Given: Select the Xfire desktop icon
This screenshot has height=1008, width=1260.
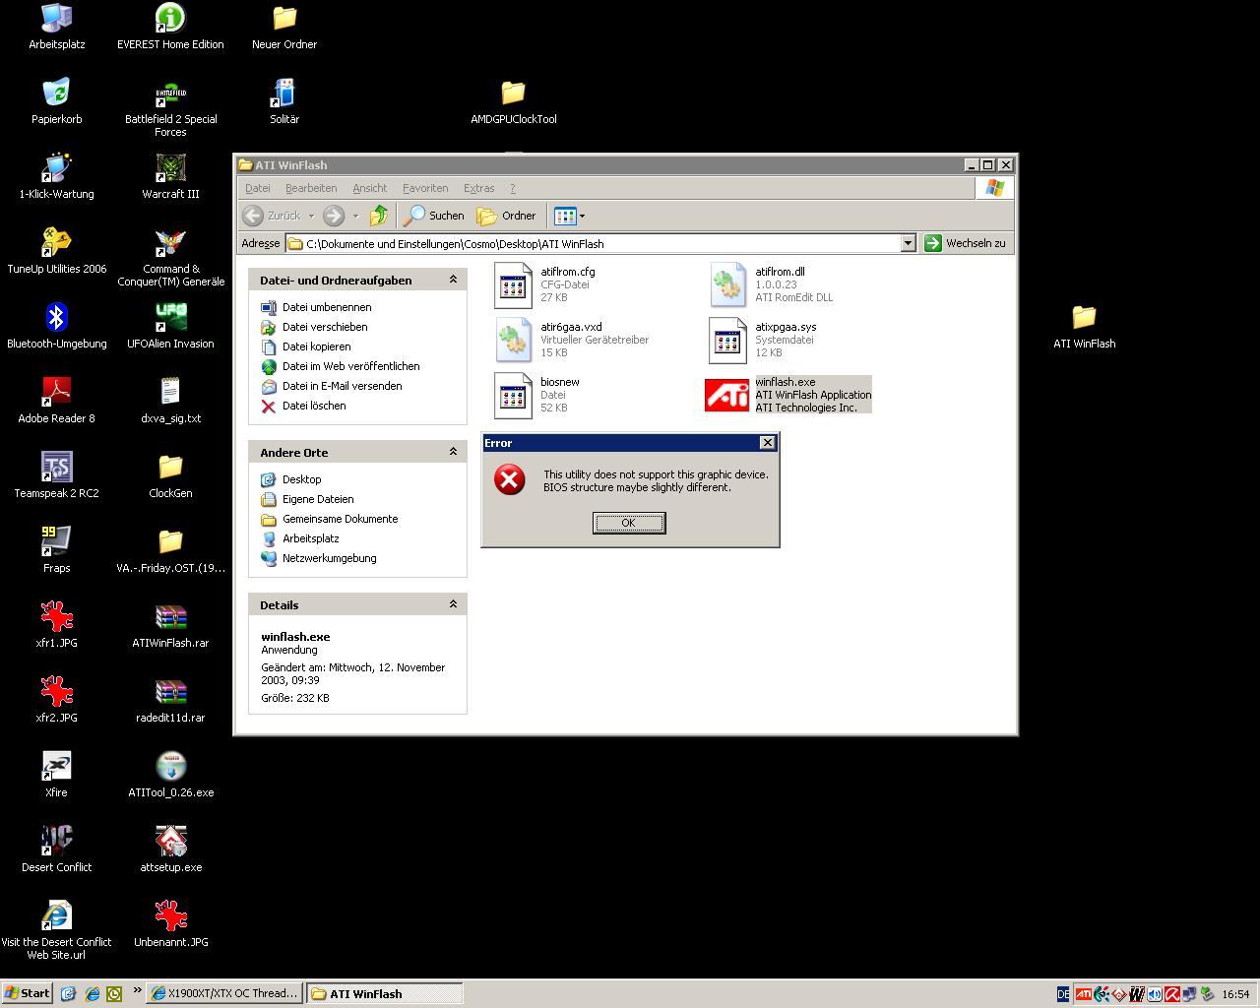Looking at the screenshot, I should click(x=57, y=767).
